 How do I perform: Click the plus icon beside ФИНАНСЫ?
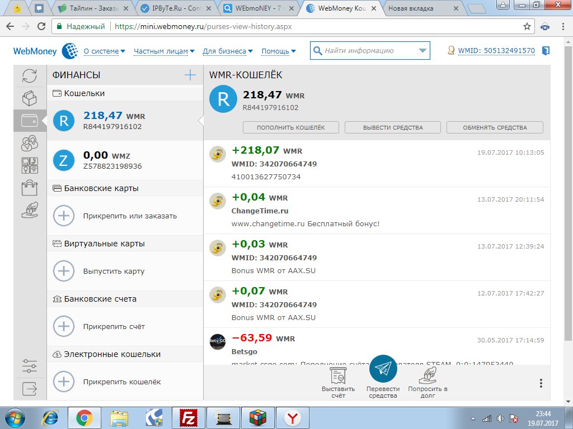tap(190, 75)
